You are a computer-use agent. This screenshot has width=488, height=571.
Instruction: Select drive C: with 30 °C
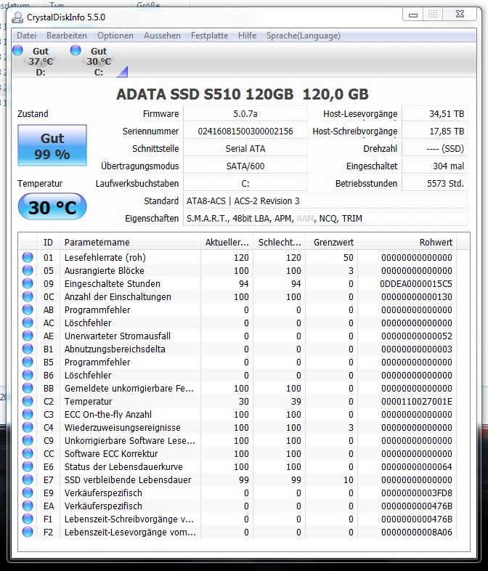coord(99,61)
